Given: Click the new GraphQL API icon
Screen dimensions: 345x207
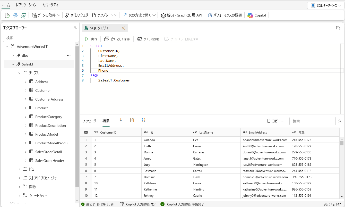Looking at the screenshot, I should 163,15.
